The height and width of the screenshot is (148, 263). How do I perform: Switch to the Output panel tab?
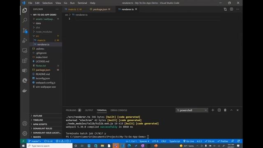tap(89, 110)
